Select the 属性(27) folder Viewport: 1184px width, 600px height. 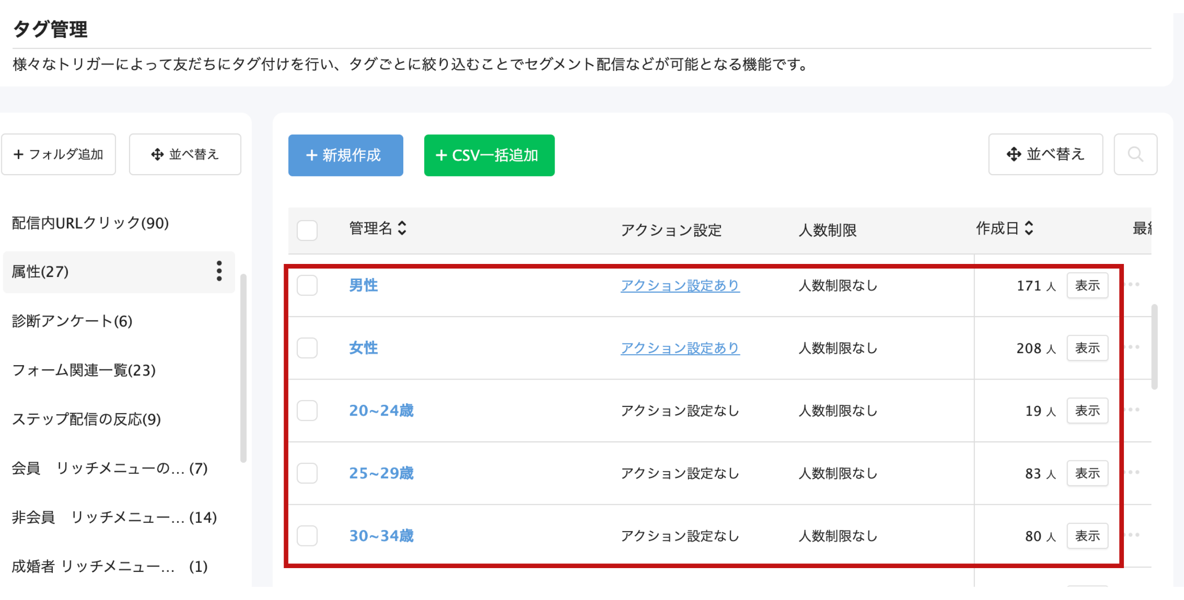pyautogui.click(x=119, y=272)
